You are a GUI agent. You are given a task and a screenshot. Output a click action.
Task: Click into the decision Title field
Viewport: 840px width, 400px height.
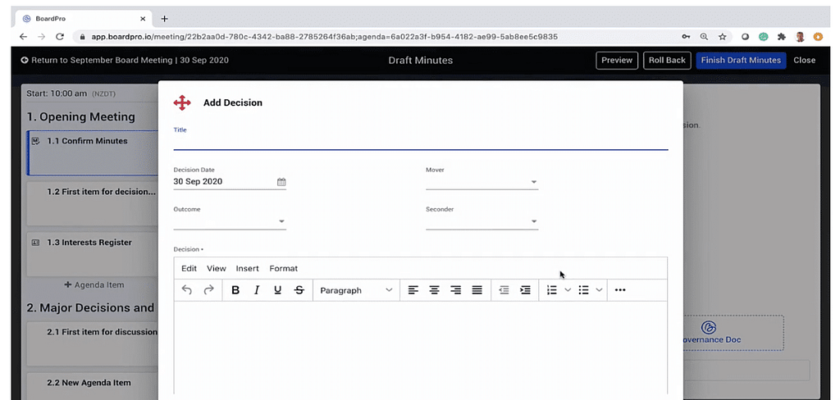[x=420, y=143]
